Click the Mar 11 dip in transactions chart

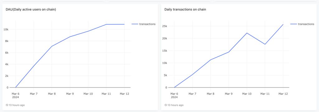pyautogui.click(x=265, y=44)
